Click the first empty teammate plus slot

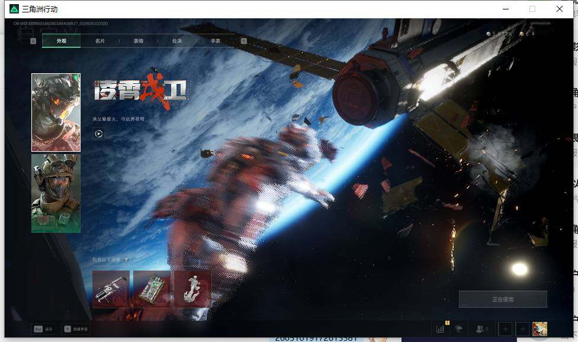[505, 329]
